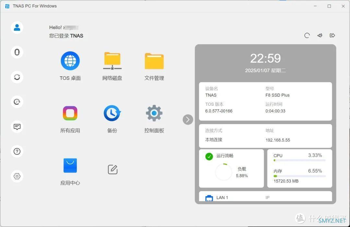
Task: Click the 6.55% memory percentage
Action: [315, 171]
